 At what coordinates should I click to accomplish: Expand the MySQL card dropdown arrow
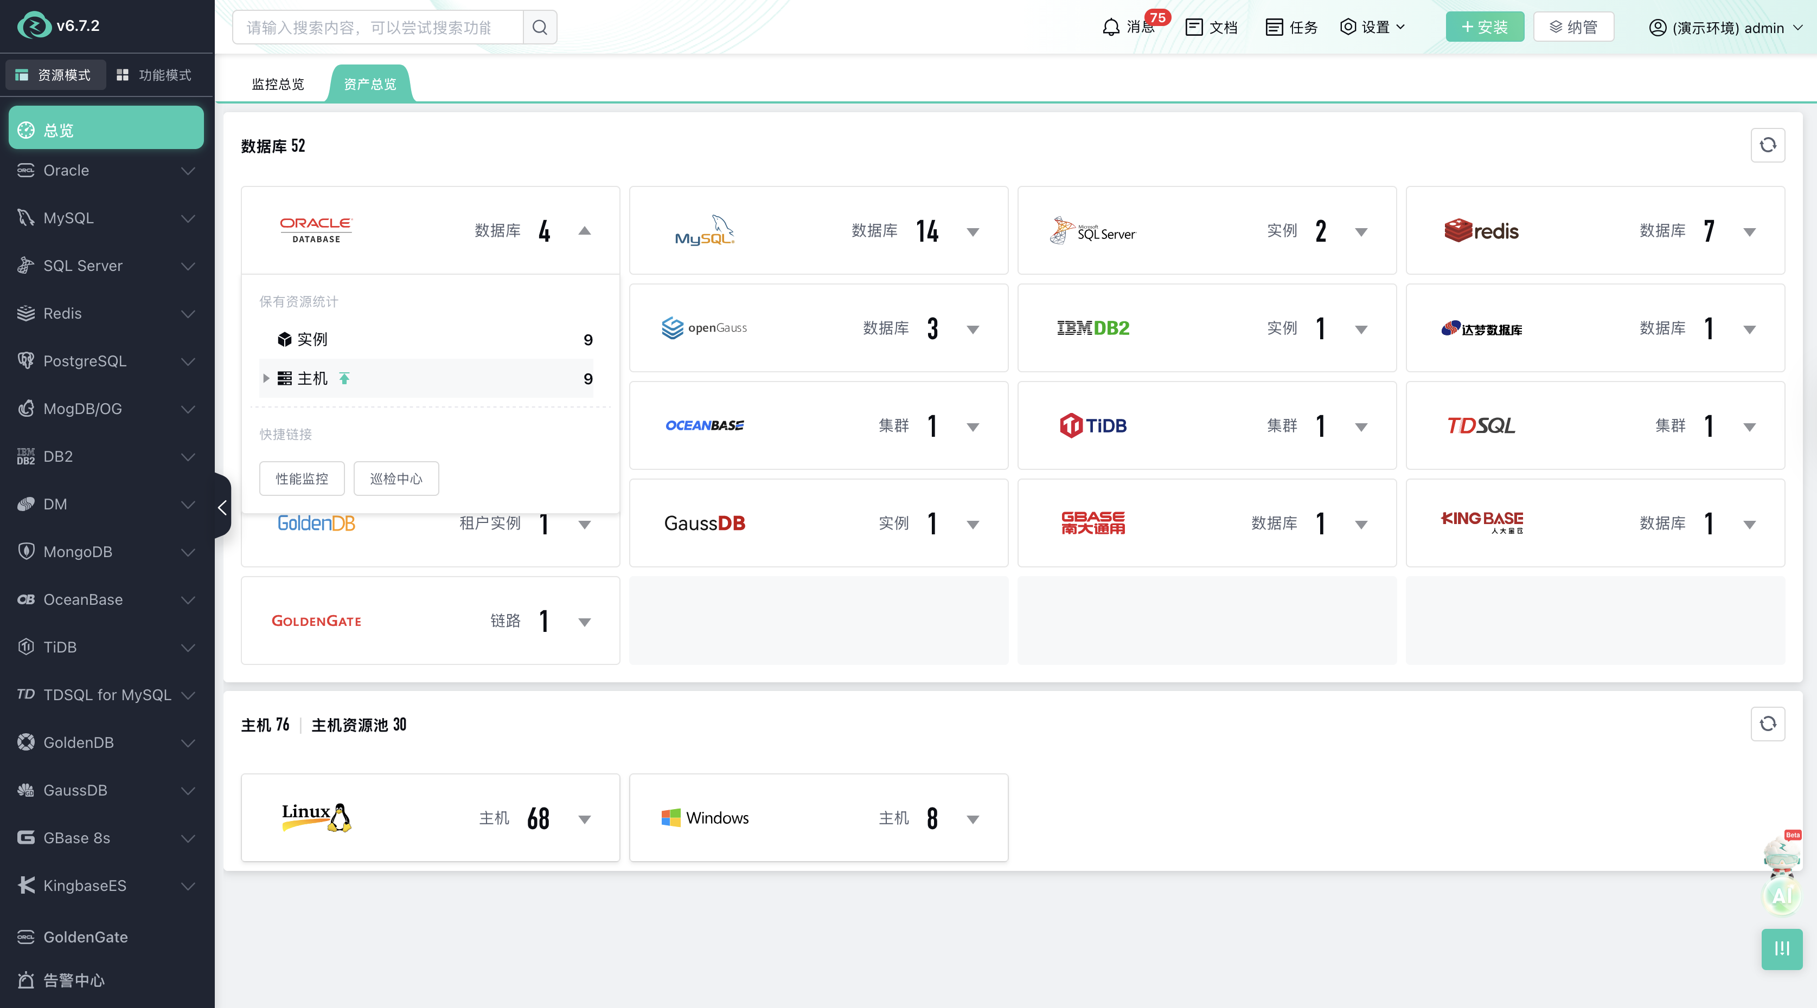pos(973,232)
